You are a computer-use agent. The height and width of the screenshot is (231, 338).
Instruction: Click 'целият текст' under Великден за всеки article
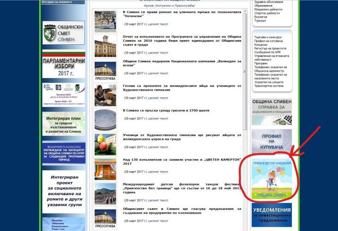point(158,73)
